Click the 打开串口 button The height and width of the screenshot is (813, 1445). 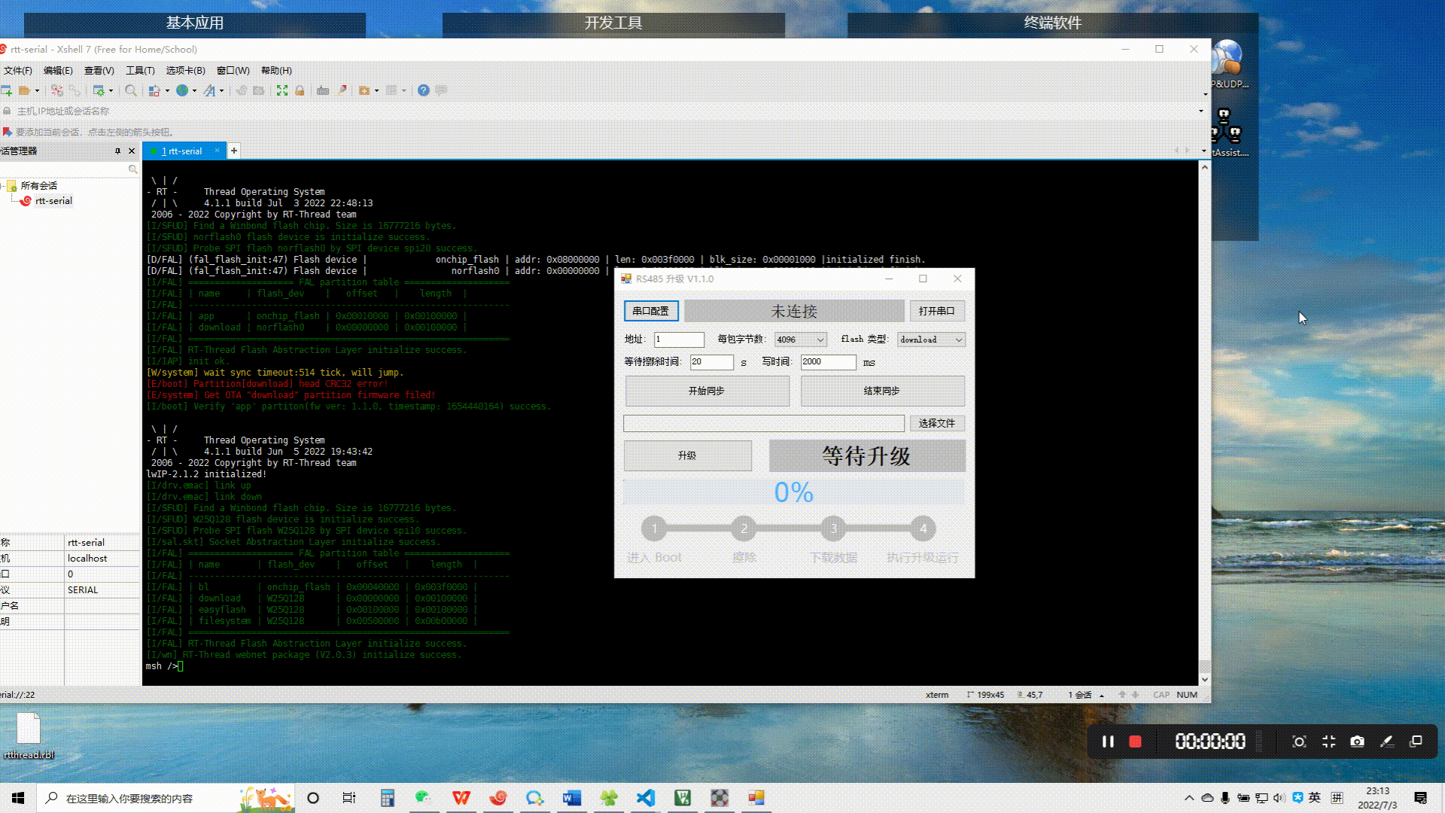pyautogui.click(x=936, y=311)
